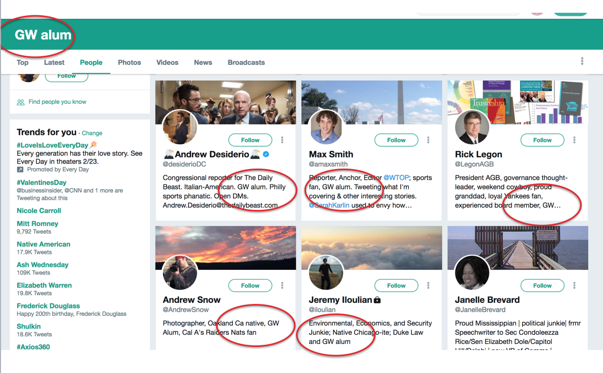This screenshot has height=373, width=603.
Task: Follow Andrew Desiderio
Action: 250,140
